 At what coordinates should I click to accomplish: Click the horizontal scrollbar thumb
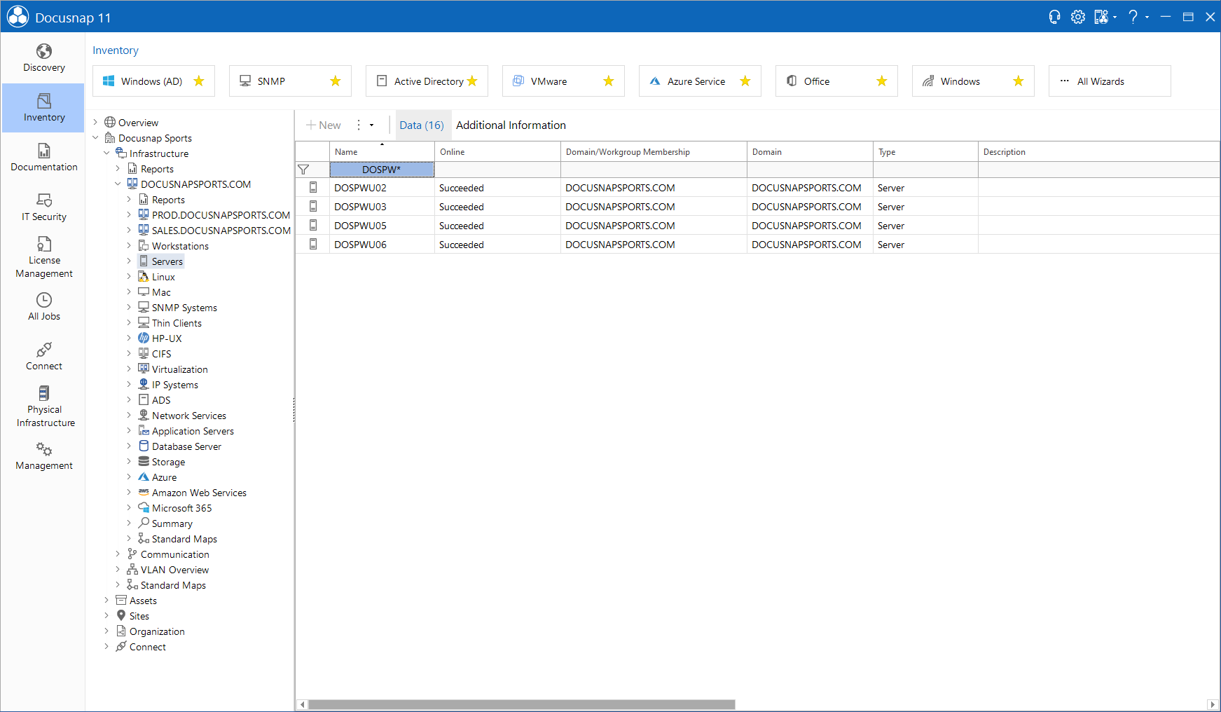coord(522,704)
